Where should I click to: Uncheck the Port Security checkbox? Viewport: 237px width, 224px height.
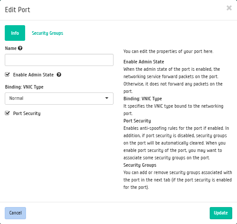(7, 113)
